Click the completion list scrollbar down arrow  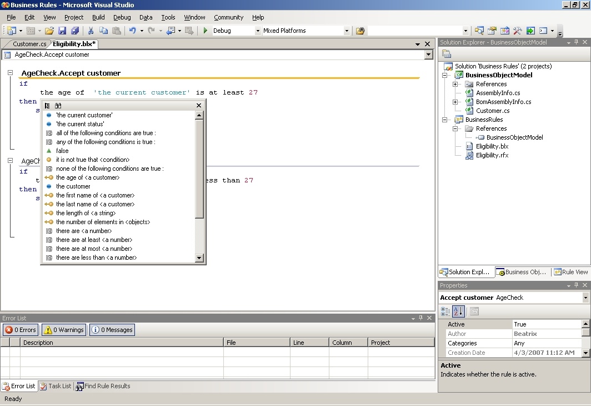click(199, 258)
